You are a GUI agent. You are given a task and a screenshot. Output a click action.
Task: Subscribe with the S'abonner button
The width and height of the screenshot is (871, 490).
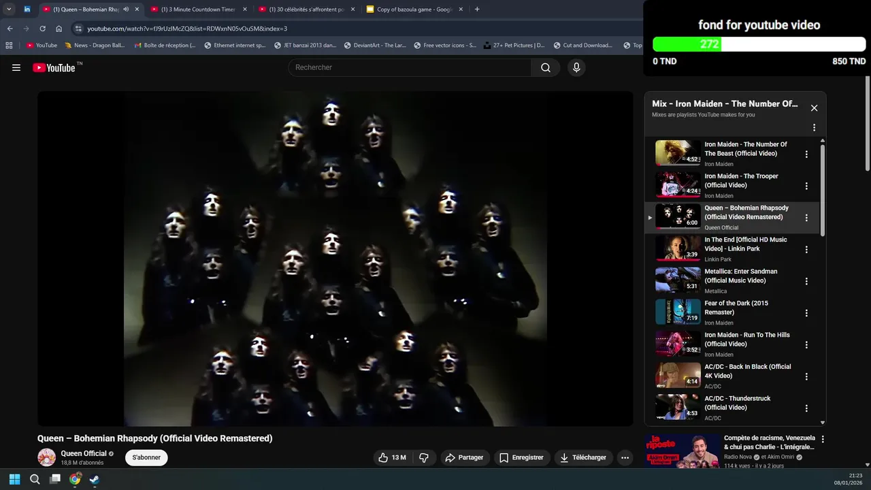click(x=146, y=457)
